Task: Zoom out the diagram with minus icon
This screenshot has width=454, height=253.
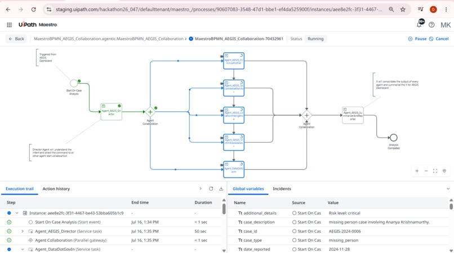Action: coord(426,171)
